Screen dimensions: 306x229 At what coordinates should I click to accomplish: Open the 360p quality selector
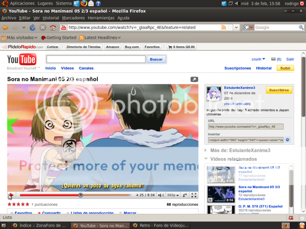click(173, 195)
